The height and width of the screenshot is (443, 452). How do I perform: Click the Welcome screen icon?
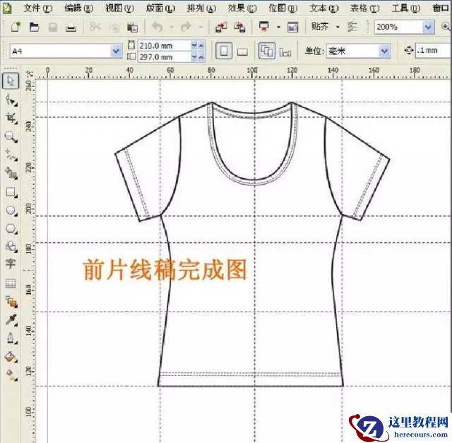(x=292, y=28)
